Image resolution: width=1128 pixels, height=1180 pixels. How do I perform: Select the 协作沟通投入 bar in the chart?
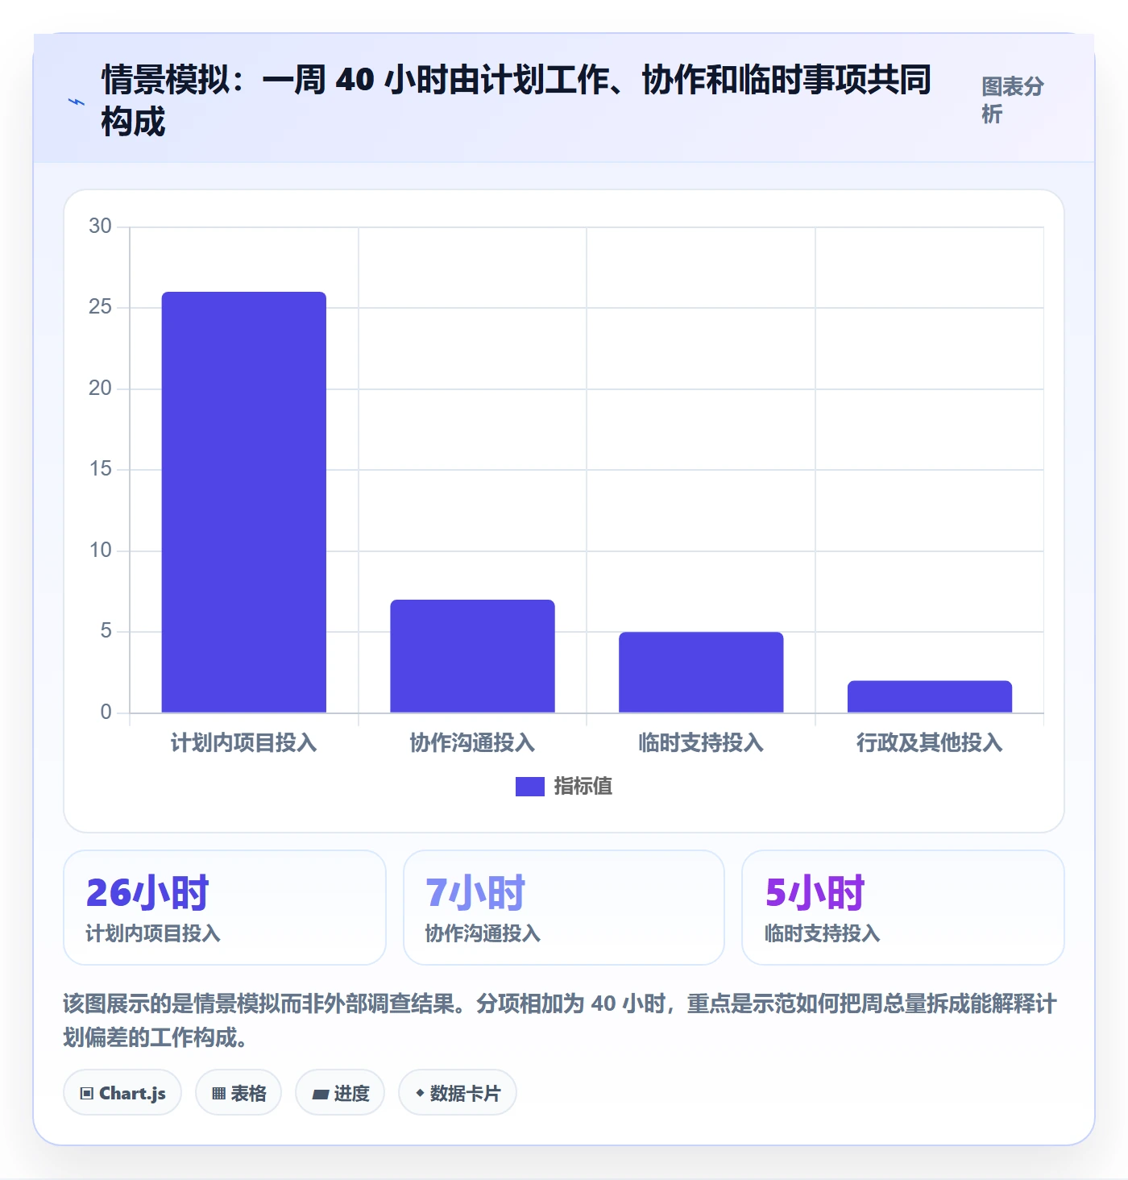pyautogui.click(x=473, y=656)
